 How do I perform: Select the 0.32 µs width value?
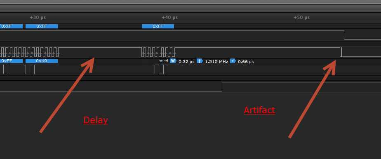point(187,62)
